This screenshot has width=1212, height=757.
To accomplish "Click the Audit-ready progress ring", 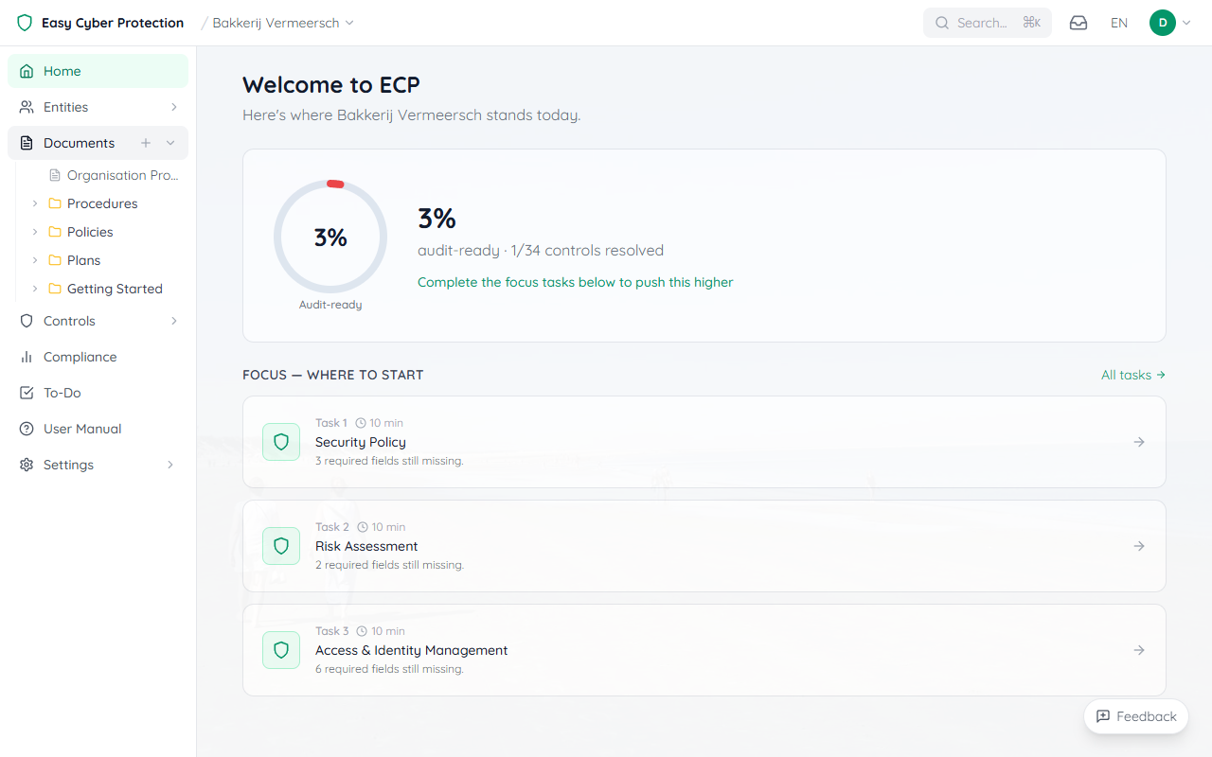I will click(x=330, y=237).
